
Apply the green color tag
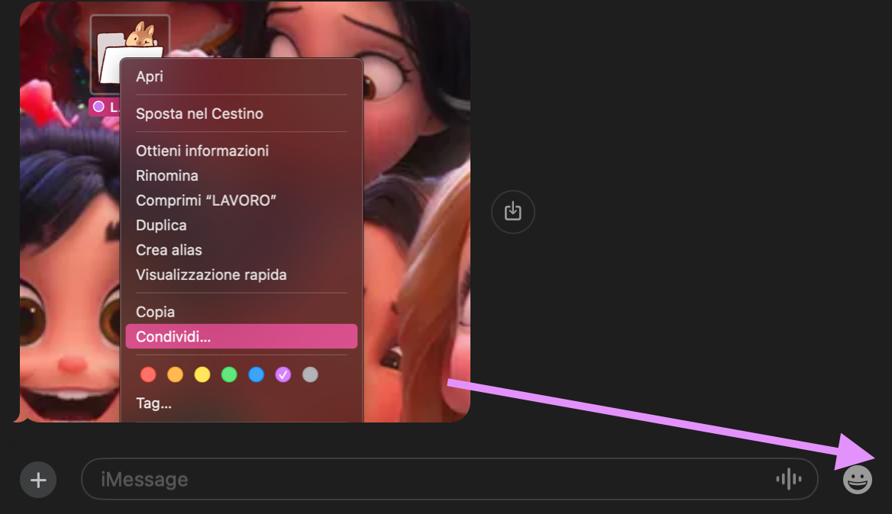coord(229,374)
